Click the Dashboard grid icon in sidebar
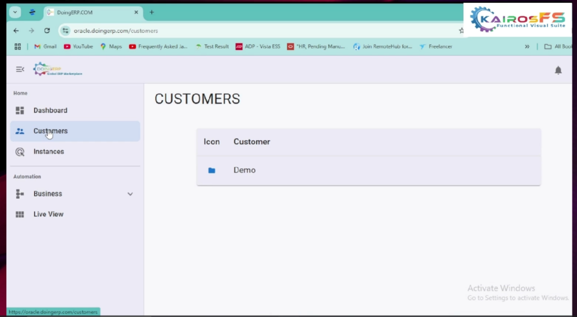 pyautogui.click(x=20, y=110)
